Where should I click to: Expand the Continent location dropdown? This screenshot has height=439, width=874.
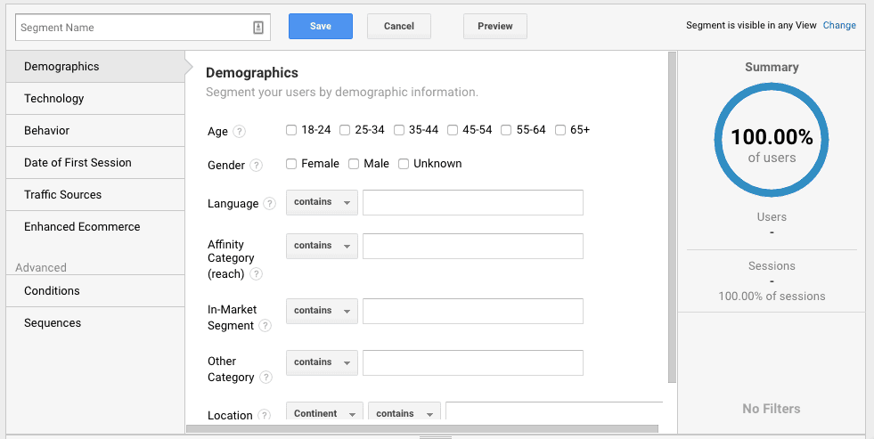pos(324,413)
